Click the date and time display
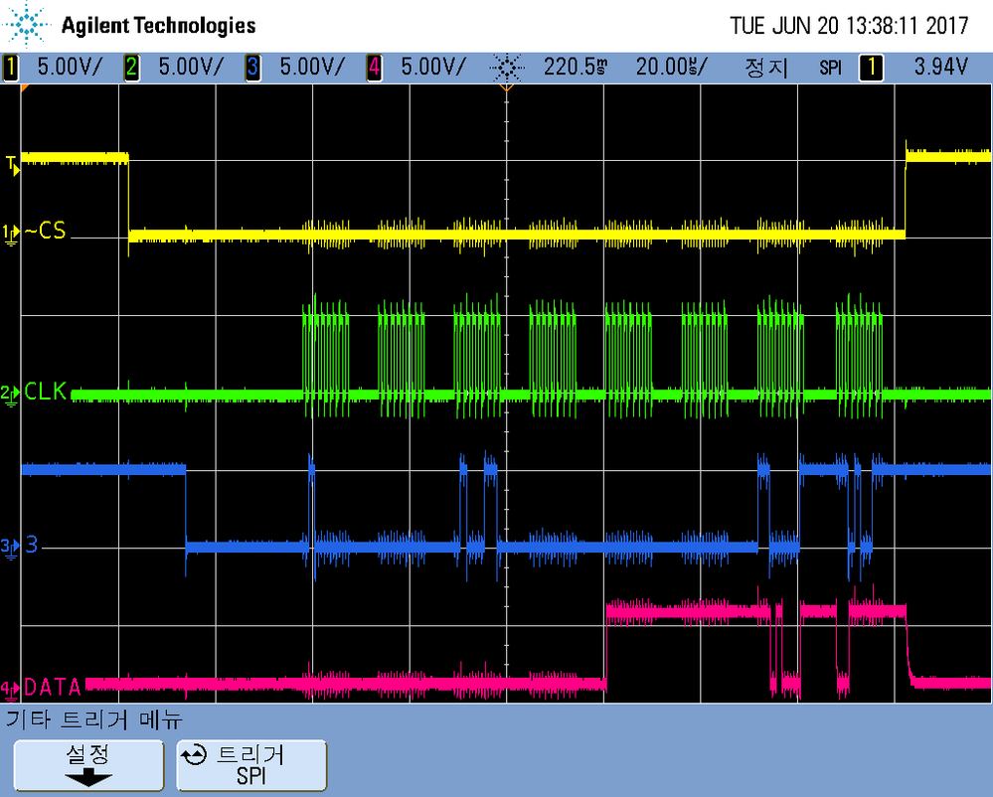 (x=849, y=25)
